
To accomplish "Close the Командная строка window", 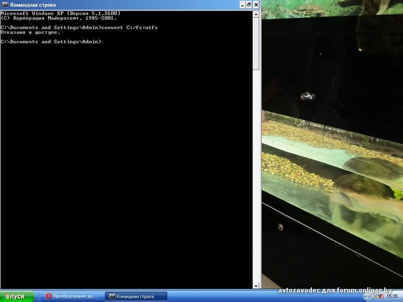I will point(256,5).
